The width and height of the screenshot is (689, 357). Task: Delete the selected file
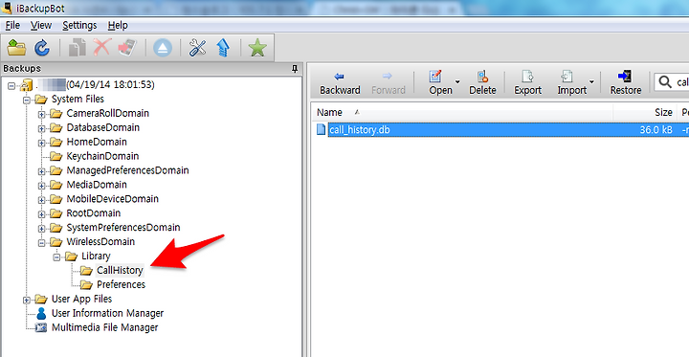[x=482, y=83]
